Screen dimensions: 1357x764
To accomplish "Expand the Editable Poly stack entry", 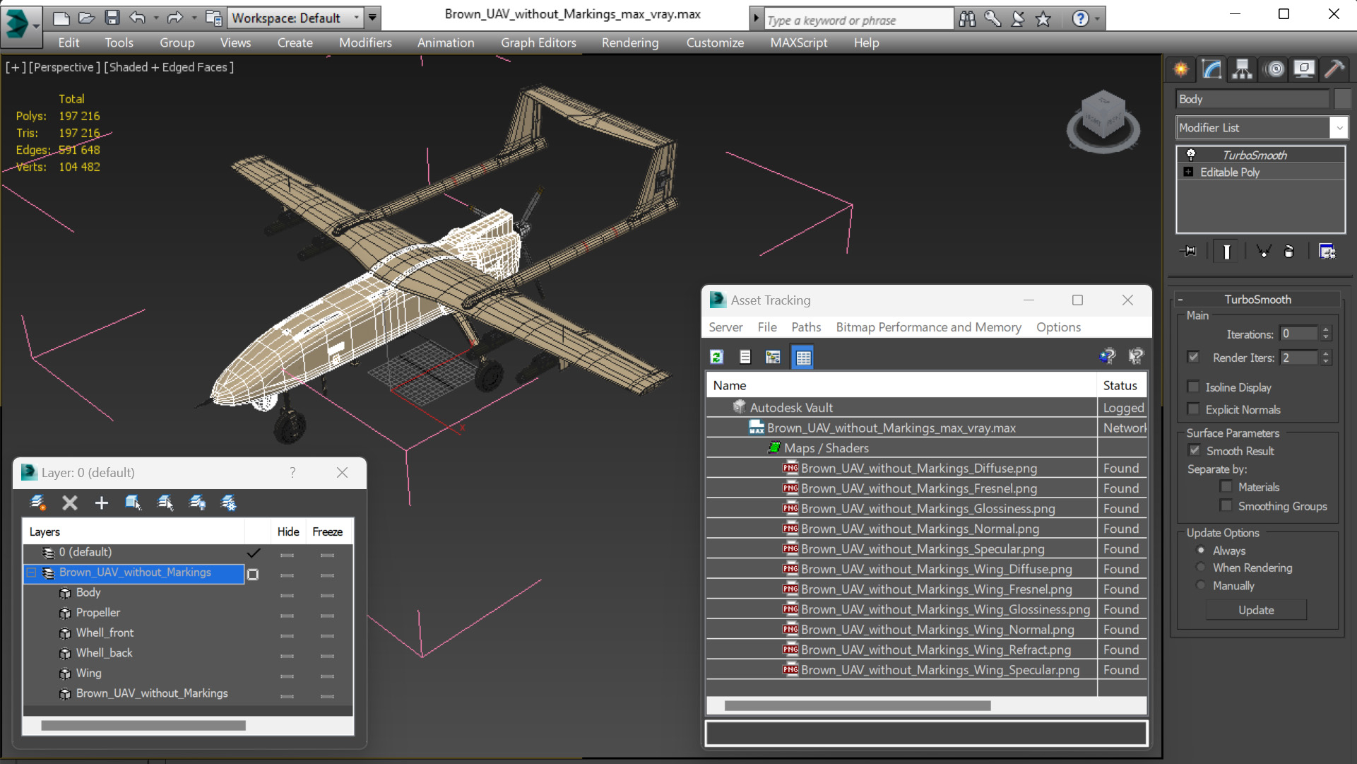I will [x=1188, y=172].
